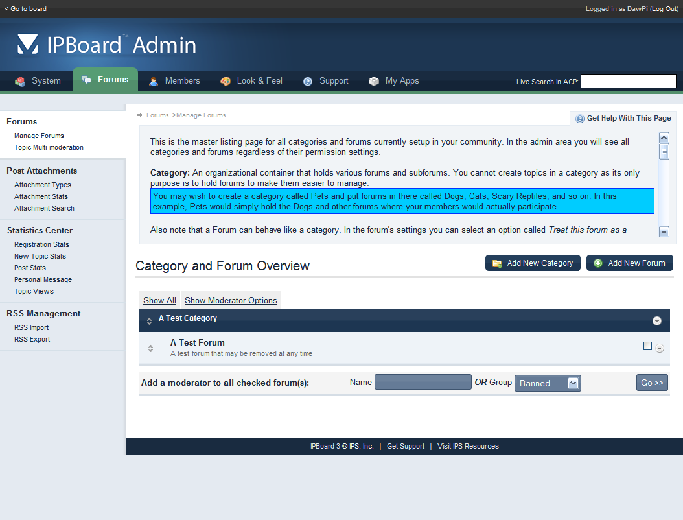Open Attachment Types in the sidebar
683x520 pixels.
click(x=43, y=185)
